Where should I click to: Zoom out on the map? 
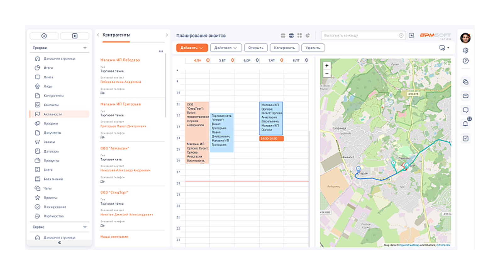point(327,74)
